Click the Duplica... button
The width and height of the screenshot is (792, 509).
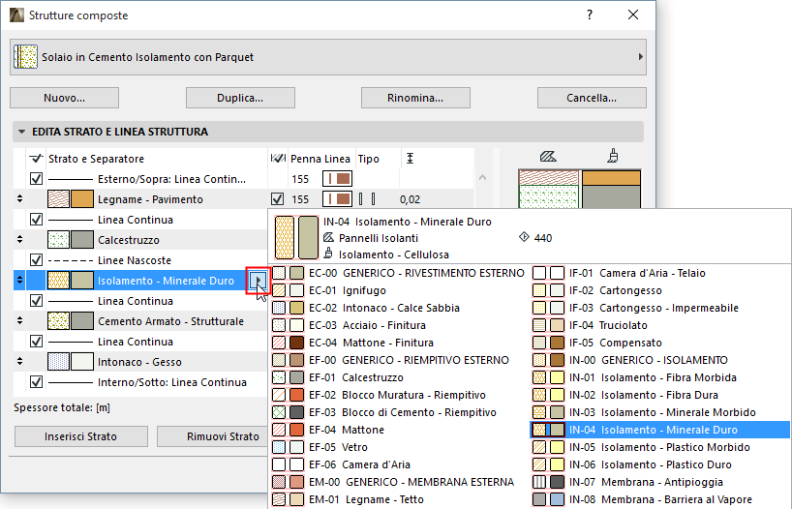pyautogui.click(x=240, y=98)
